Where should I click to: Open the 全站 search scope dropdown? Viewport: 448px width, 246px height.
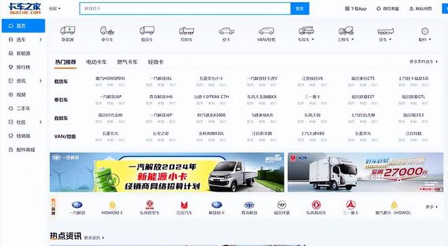click(54, 9)
